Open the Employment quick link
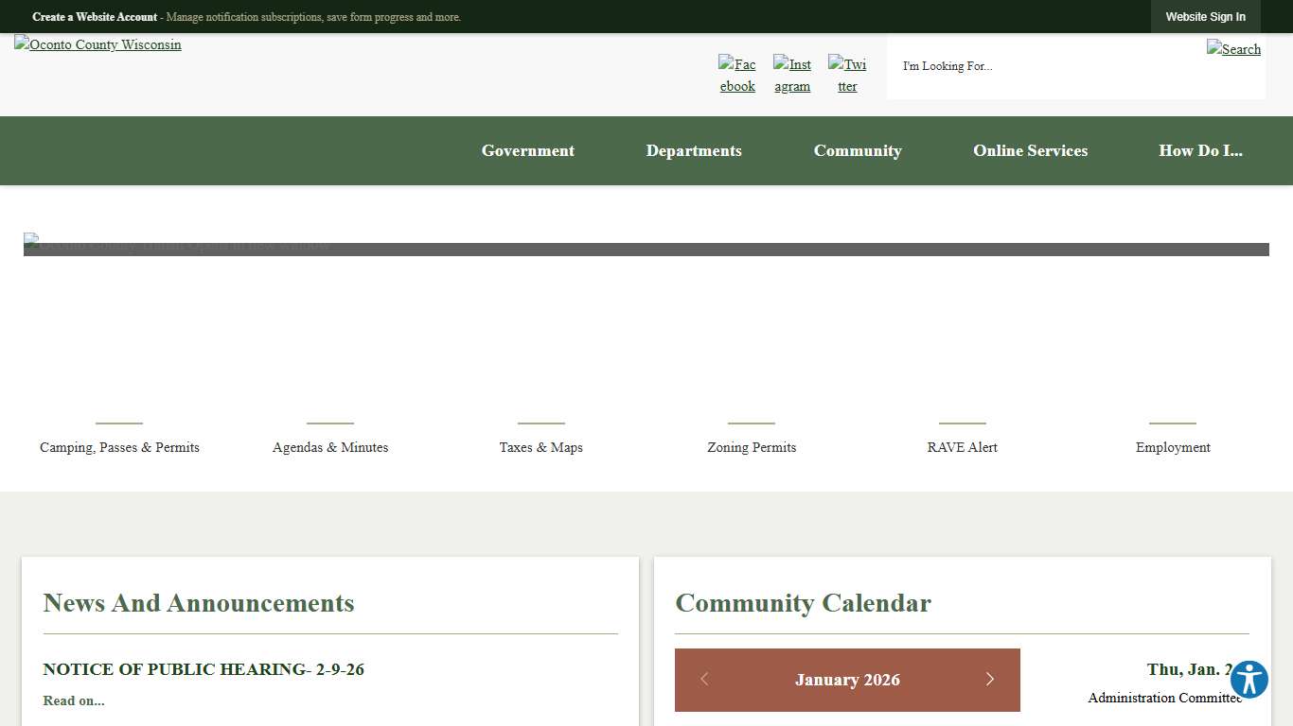Screen dimensions: 1293x726 1172,447
